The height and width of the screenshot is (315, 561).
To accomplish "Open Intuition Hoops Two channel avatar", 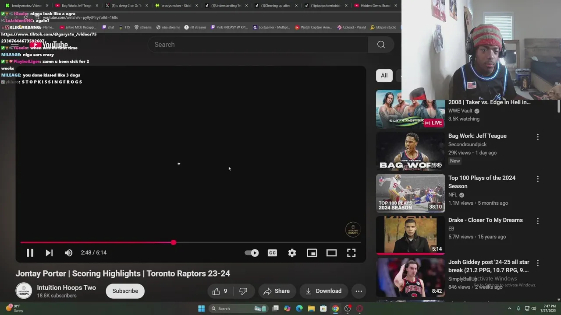I will (24, 291).
